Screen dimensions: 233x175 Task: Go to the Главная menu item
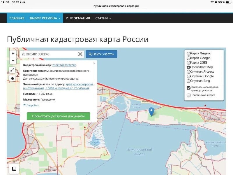[x=17, y=18]
